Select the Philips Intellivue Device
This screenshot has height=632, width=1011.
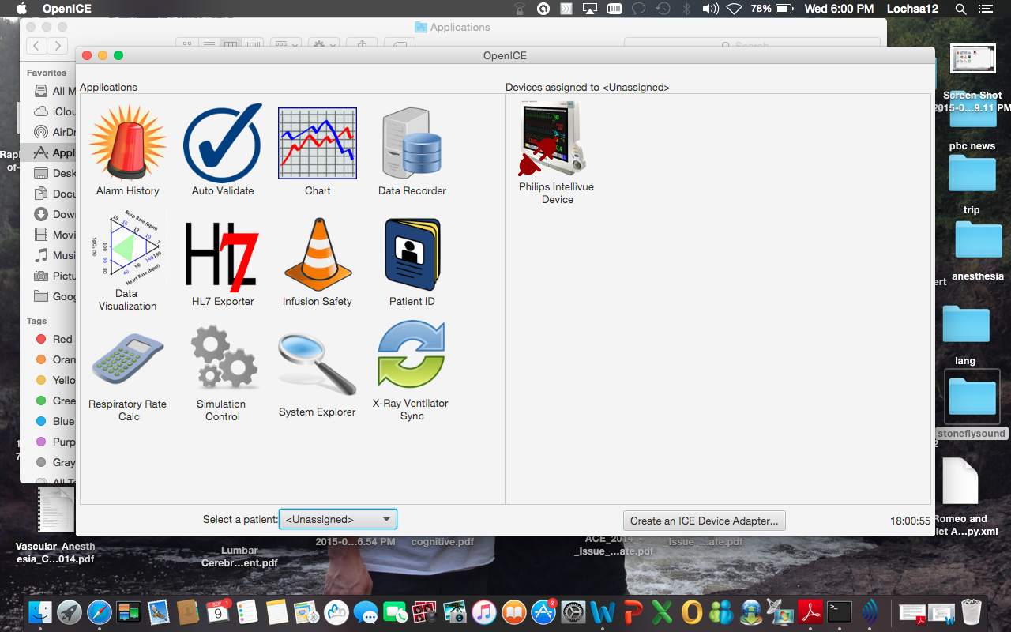[557, 154]
